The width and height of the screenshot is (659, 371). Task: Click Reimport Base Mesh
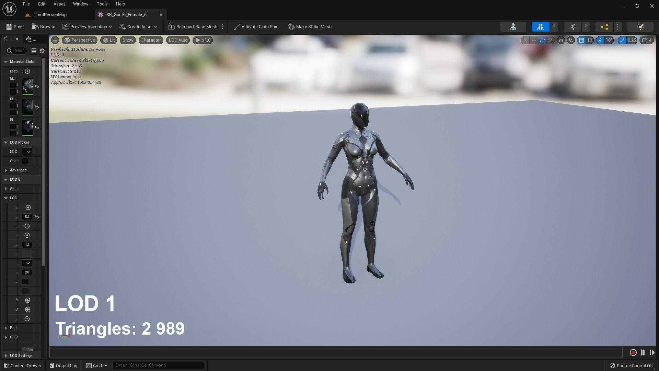click(x=193, y=27)
